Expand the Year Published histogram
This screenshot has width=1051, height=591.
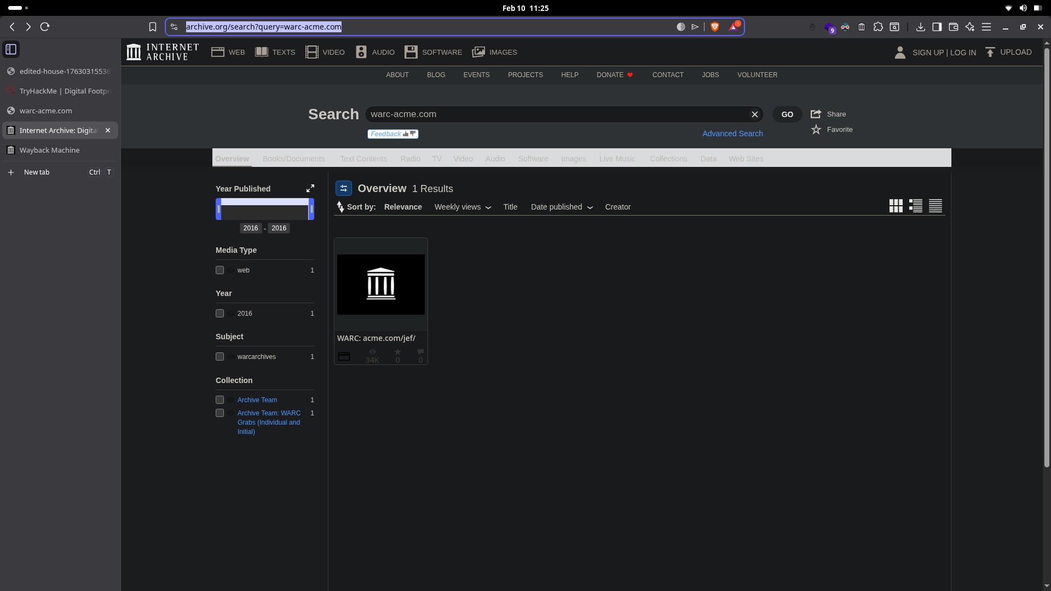tap(310, 188)
